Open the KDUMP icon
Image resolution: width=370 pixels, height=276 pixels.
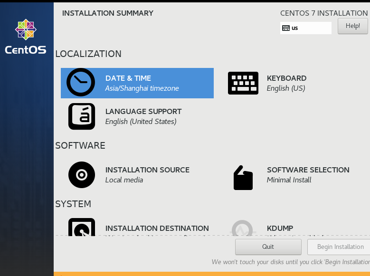tap(242, 228)
